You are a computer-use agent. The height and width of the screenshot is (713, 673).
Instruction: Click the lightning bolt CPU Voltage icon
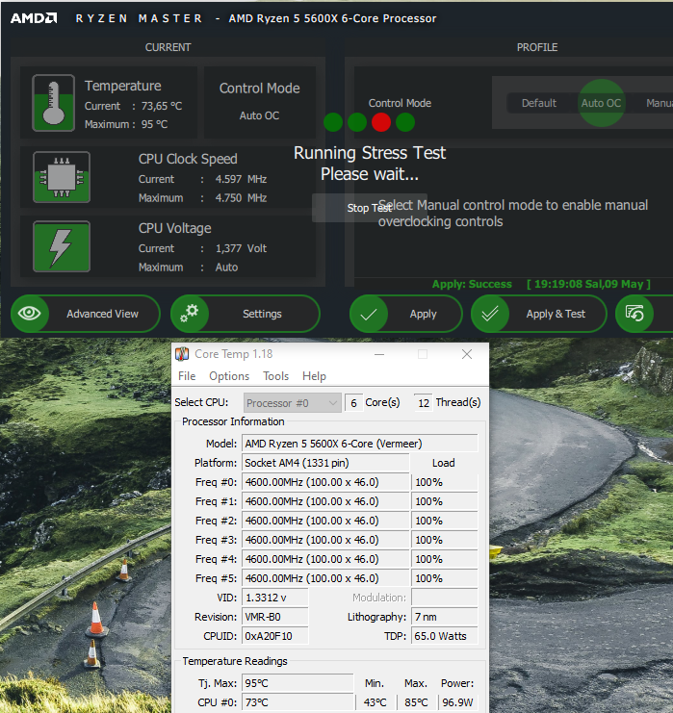62,246
